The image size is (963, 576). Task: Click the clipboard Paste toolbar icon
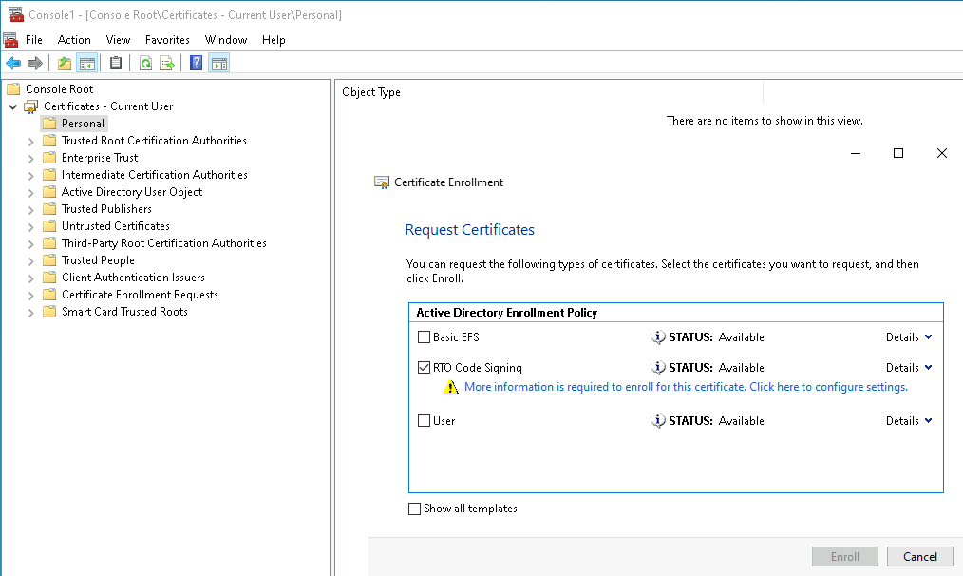116,64
